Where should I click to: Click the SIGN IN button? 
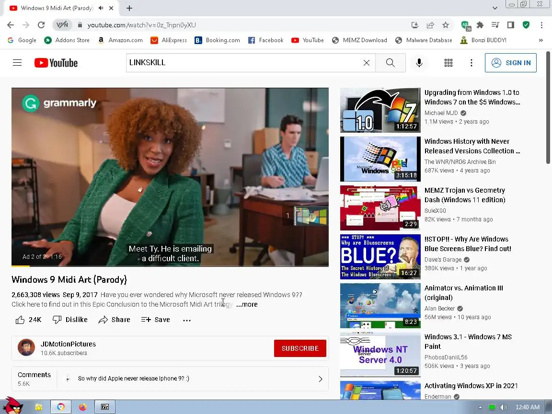click(x=510, y=63)
